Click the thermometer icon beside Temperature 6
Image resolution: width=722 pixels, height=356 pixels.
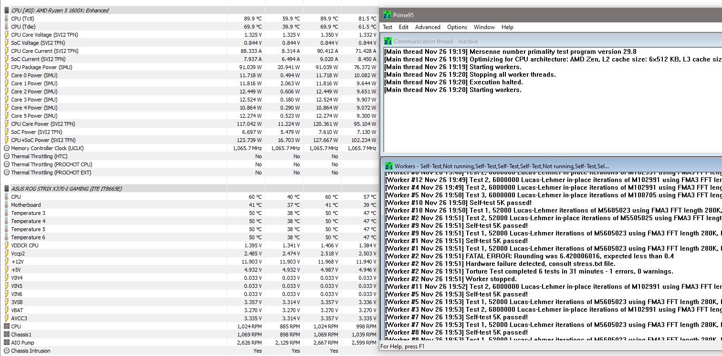pyautogui.click(x=6, y=237)
